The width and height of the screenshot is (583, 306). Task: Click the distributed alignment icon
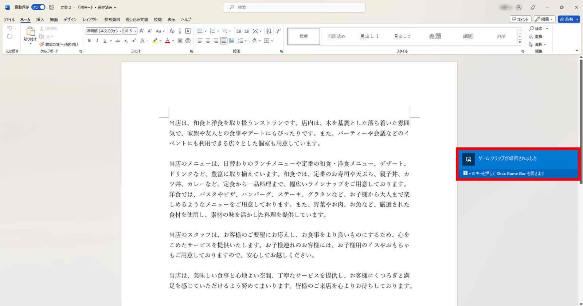point(232,41)
